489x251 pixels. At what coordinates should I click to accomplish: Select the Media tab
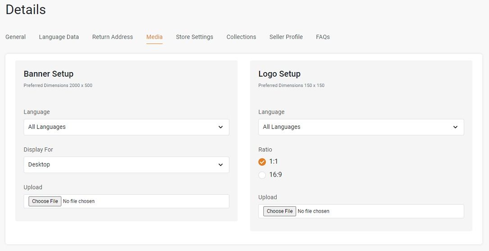(x=155, y=37)
